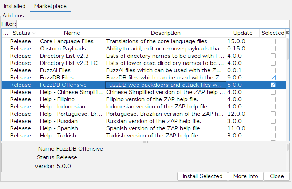Select the FuzzDB Files row
This screenshot has height=189, width=292.
pos(144,78)
